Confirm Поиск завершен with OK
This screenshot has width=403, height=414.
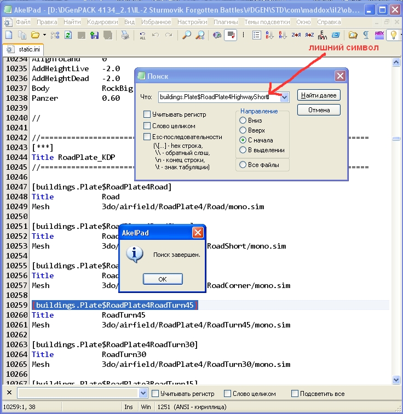pos(163,279)
